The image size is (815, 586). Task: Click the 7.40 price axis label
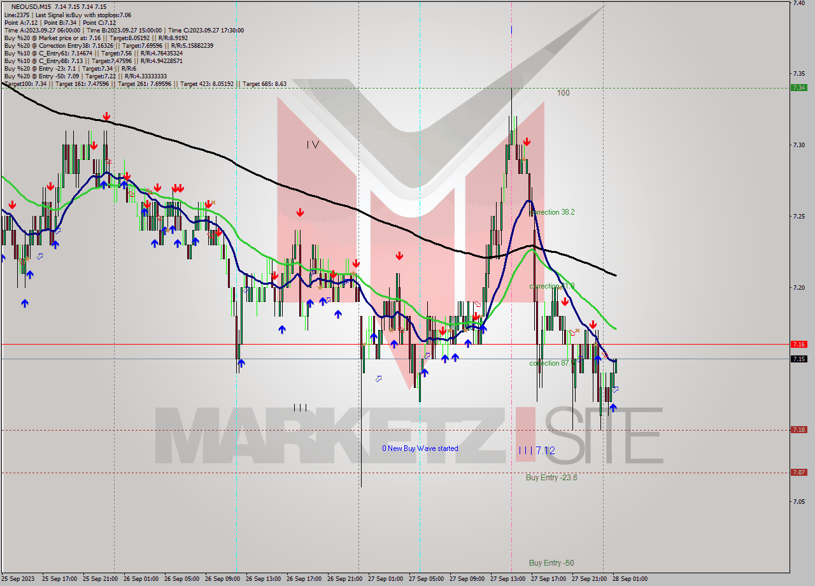tap(798, 3)
